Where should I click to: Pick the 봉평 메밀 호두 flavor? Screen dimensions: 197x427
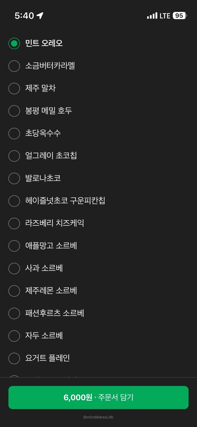pos(14,111)
